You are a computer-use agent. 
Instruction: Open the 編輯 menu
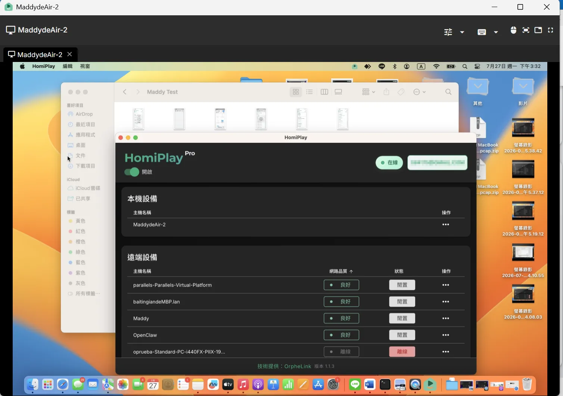[68, 66]
